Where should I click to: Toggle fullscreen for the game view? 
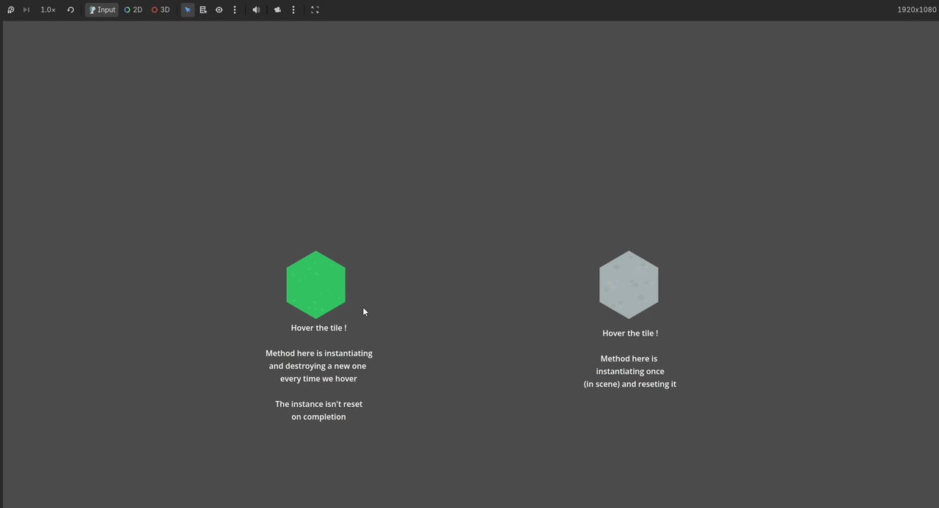point(315,10)
